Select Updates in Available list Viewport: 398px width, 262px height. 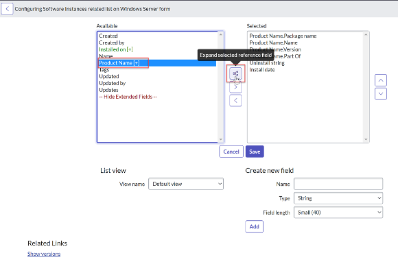[157, 90]
